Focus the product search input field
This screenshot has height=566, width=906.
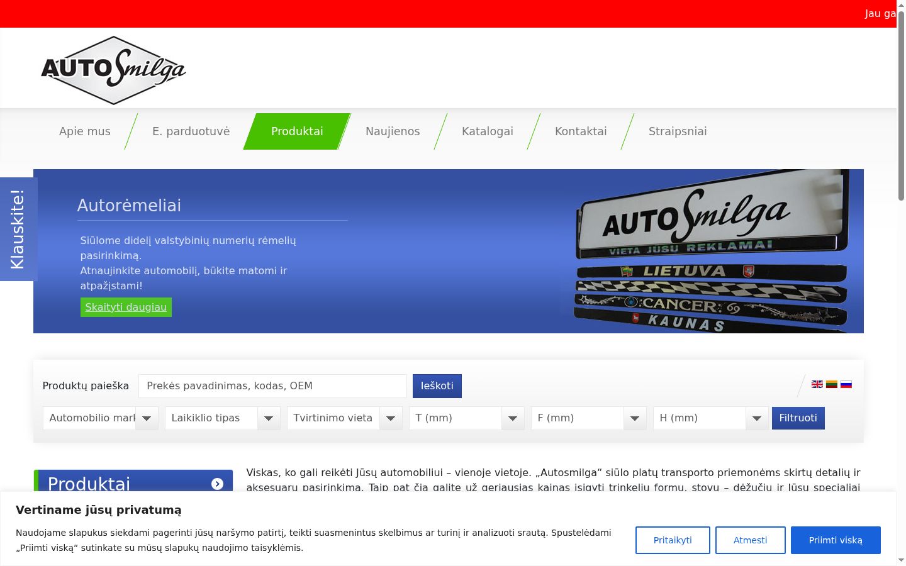coord(272,386)
